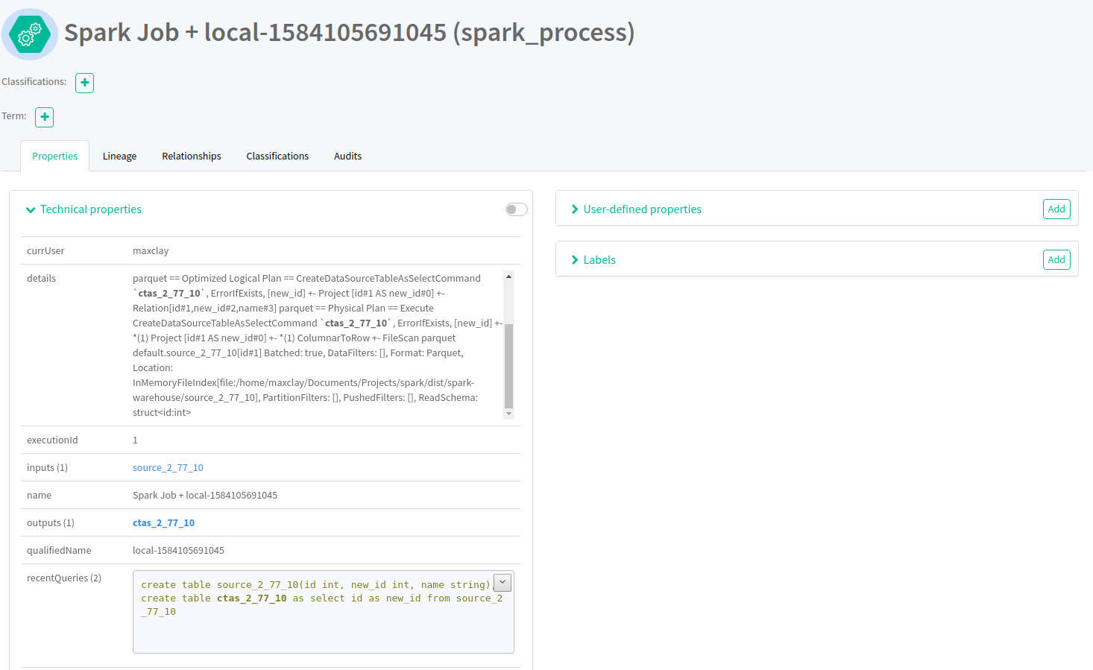The image size is (1093, 670).
Task: Click the currUser label
Action: click(45, 251)
